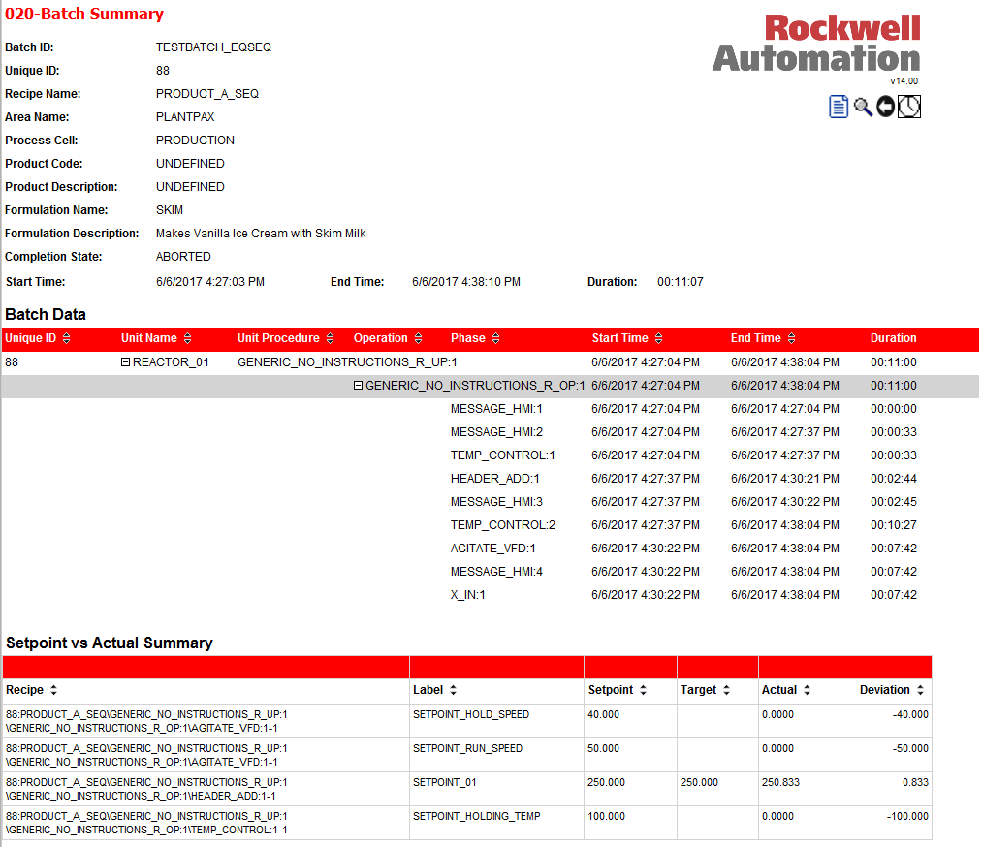Open the clock time icon

pyautogui.click(x=909, y=107)
